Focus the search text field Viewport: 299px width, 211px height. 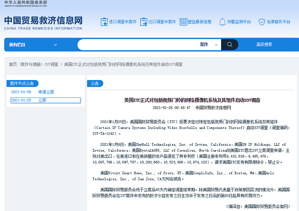point(137,45)
